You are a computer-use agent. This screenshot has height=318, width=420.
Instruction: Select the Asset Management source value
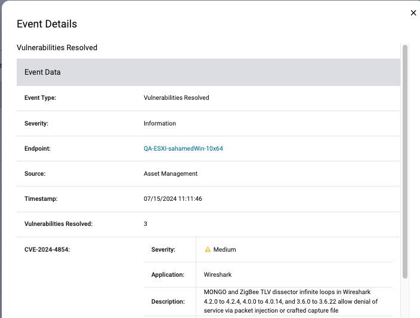point(171,173)
